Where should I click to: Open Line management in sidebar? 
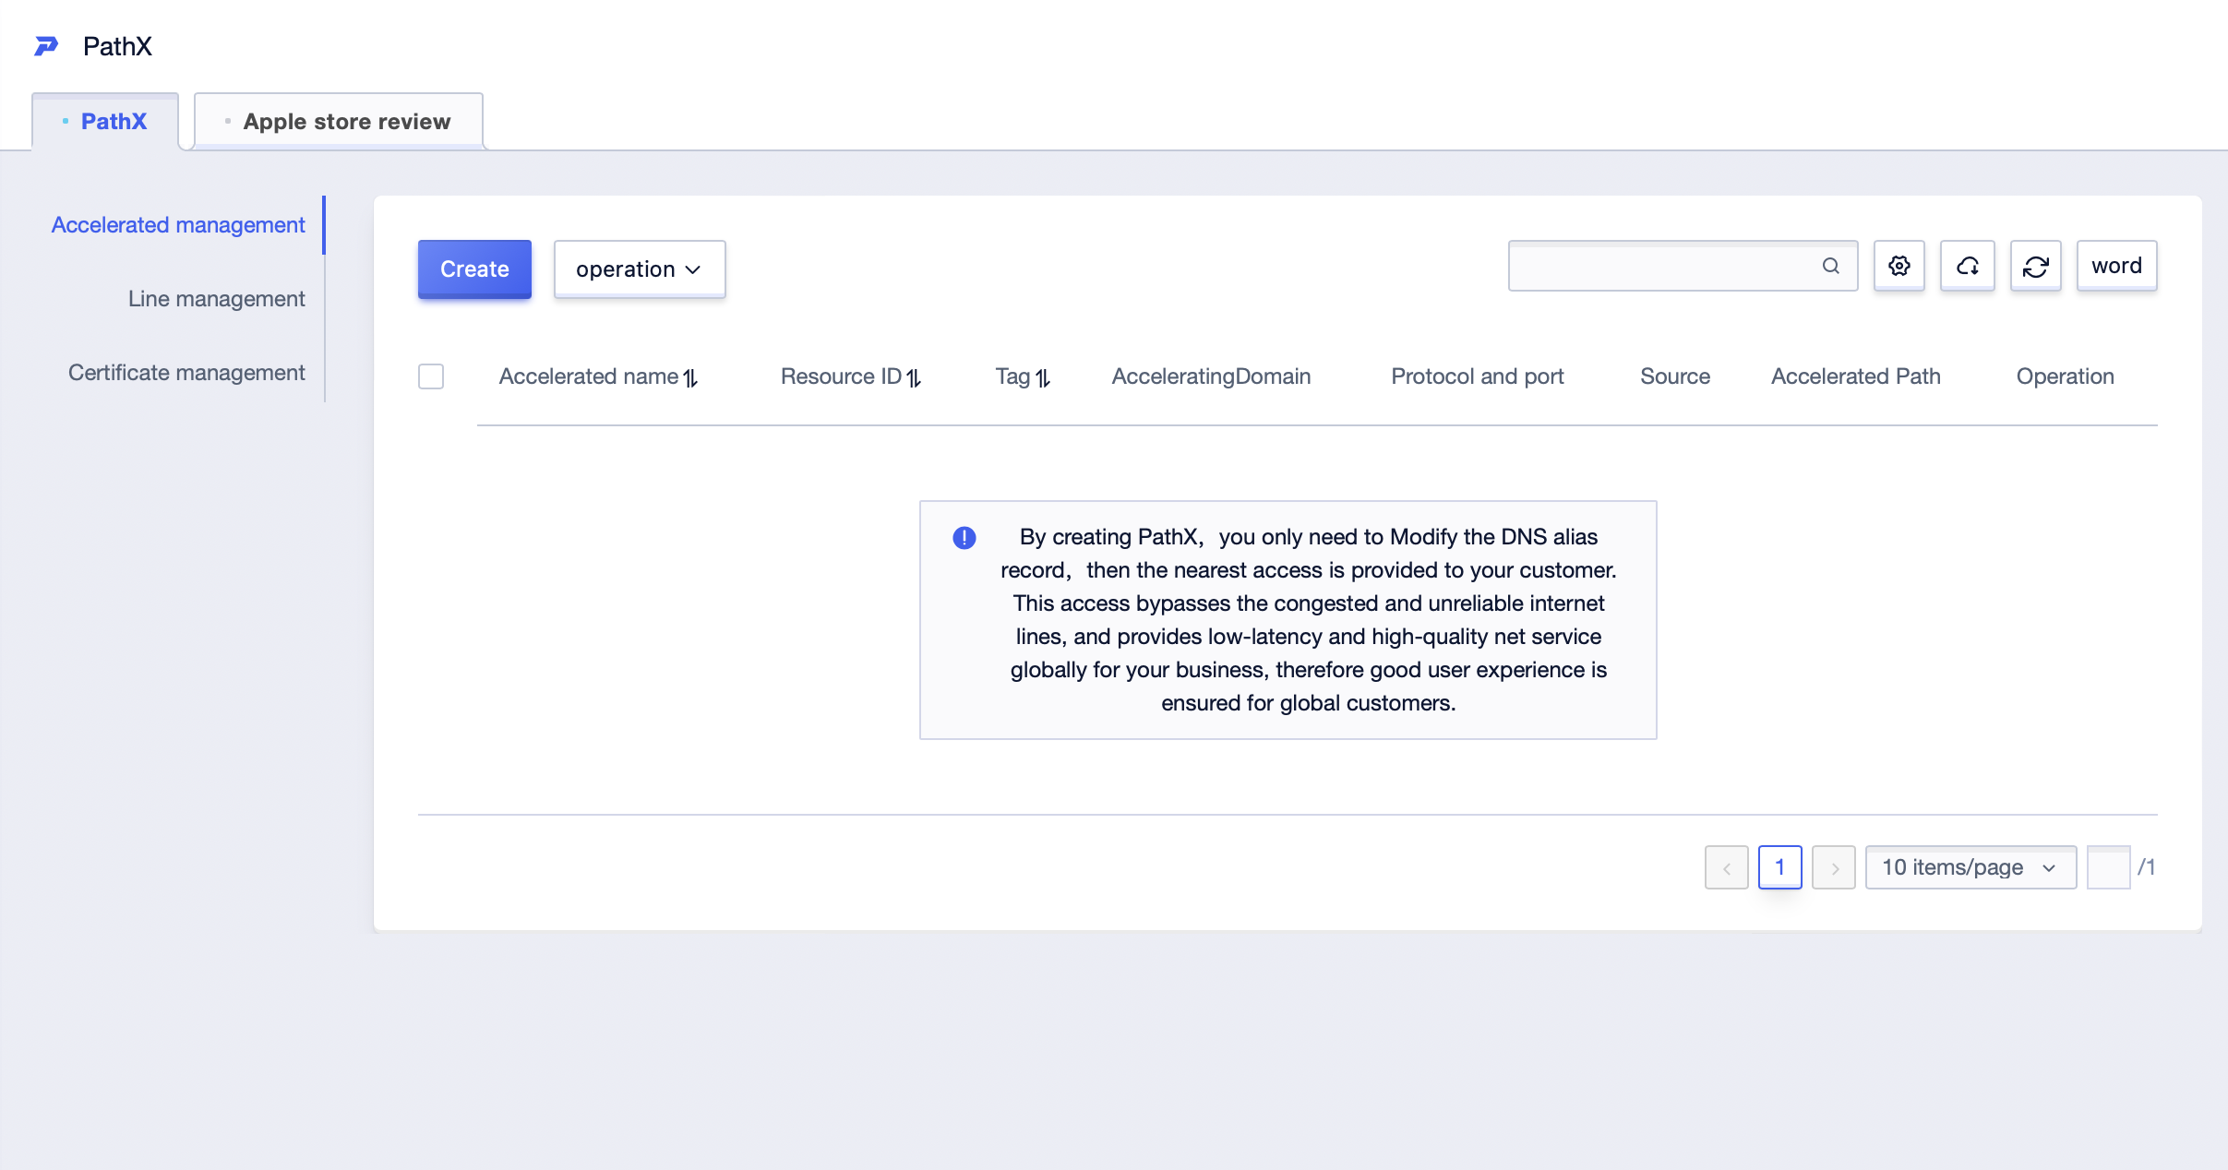(217, 299)
